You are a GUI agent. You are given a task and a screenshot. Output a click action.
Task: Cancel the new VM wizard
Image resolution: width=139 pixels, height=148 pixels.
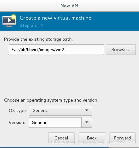click(61, 138)
